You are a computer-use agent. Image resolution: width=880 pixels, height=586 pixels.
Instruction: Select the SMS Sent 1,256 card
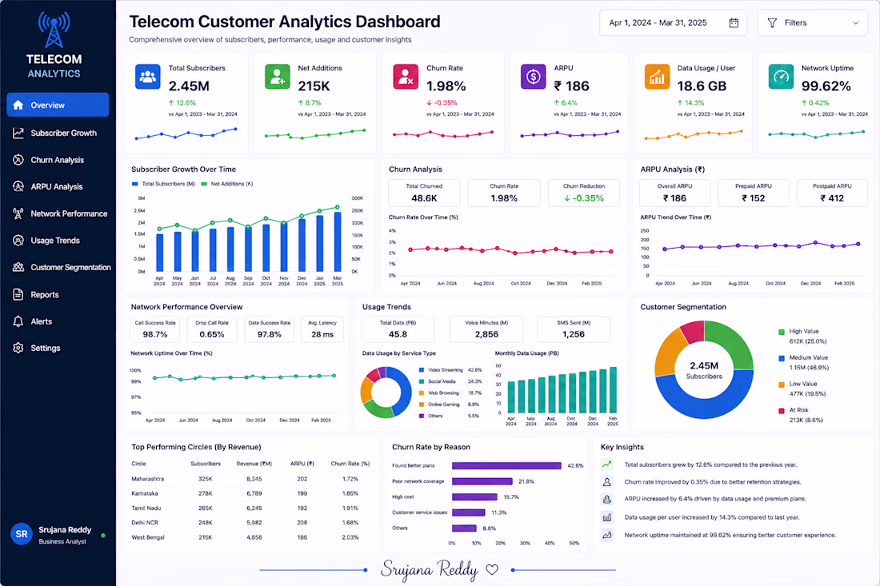(574, 329)
